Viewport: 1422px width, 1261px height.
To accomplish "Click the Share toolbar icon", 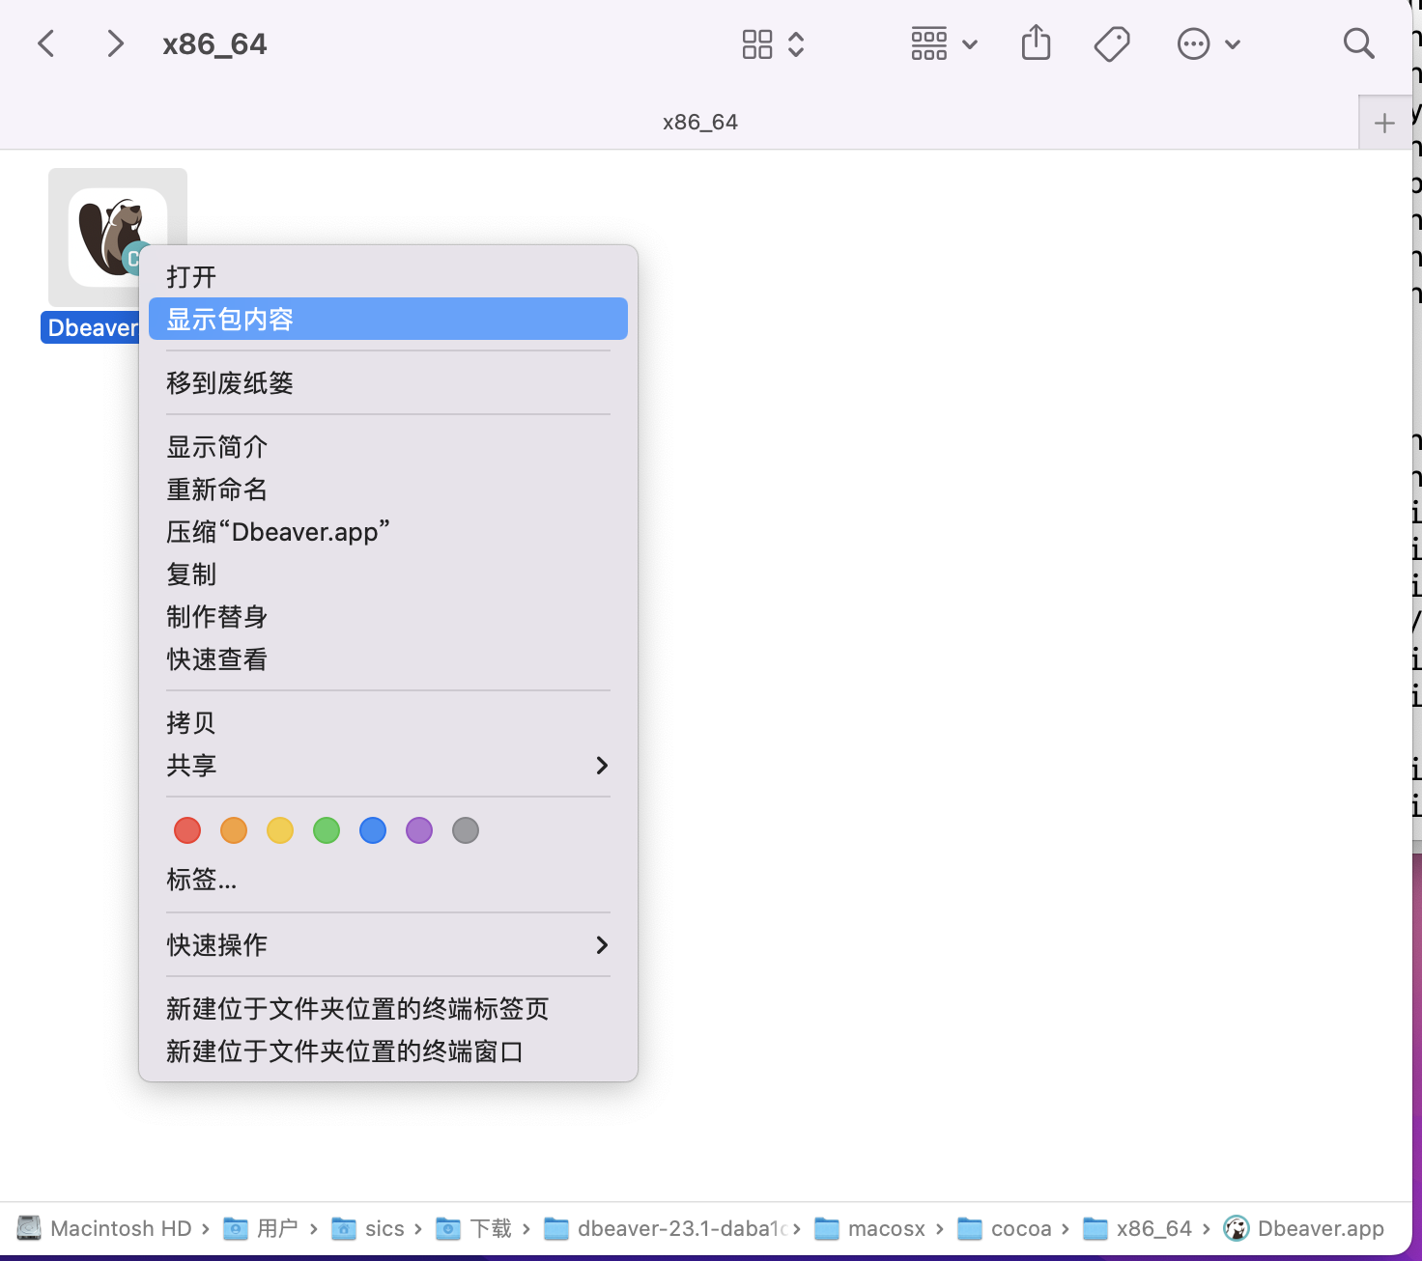I will tap(1036, 42).
